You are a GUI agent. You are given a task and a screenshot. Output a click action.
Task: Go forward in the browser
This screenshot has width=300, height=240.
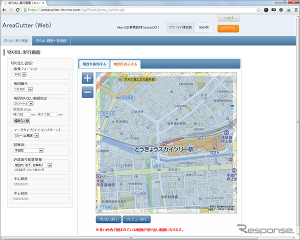point(11,10)
